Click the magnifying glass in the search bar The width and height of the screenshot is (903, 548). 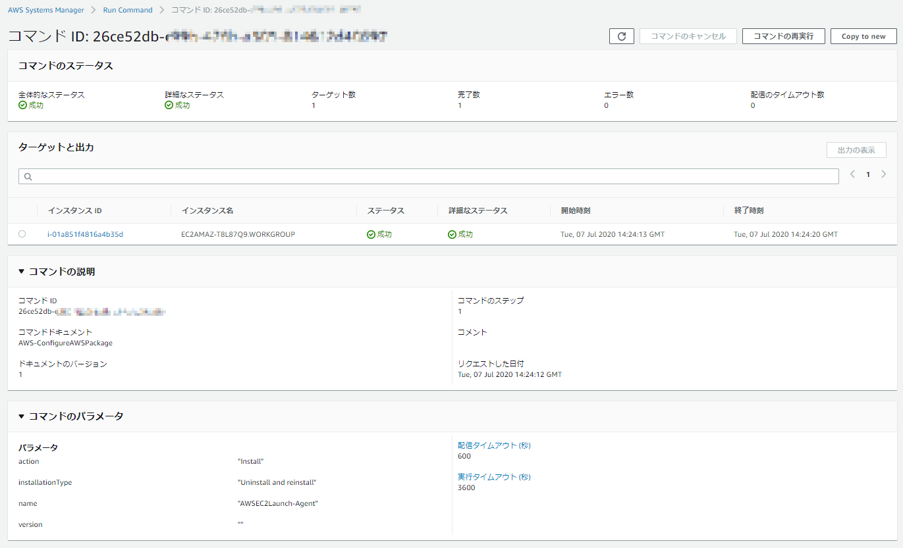(x=27, y=176)
